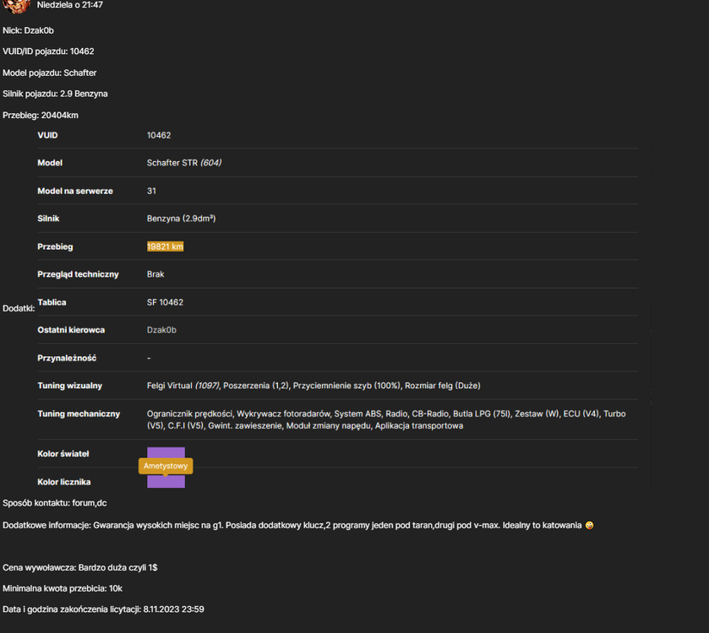Click the VUID value '10462' in table
The width and height of the screenshot is (709, 633).
159,135
